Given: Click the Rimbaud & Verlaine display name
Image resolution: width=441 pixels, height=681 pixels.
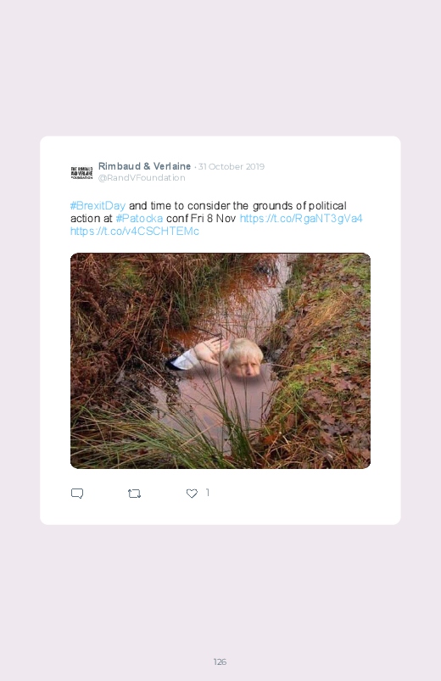Looking at the screenshot, I should pyautogui.click(x=144, y=166).
